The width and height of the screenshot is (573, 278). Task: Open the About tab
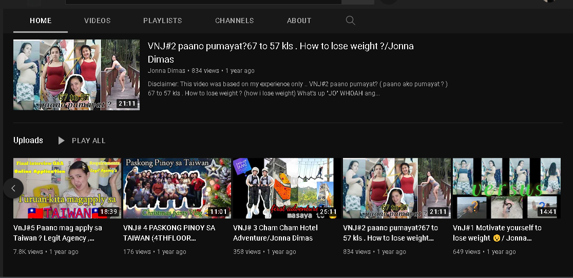(299, 21)
